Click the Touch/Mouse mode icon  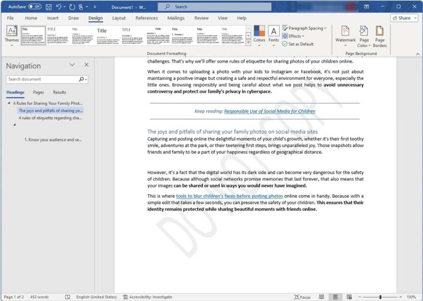(81, 7)
